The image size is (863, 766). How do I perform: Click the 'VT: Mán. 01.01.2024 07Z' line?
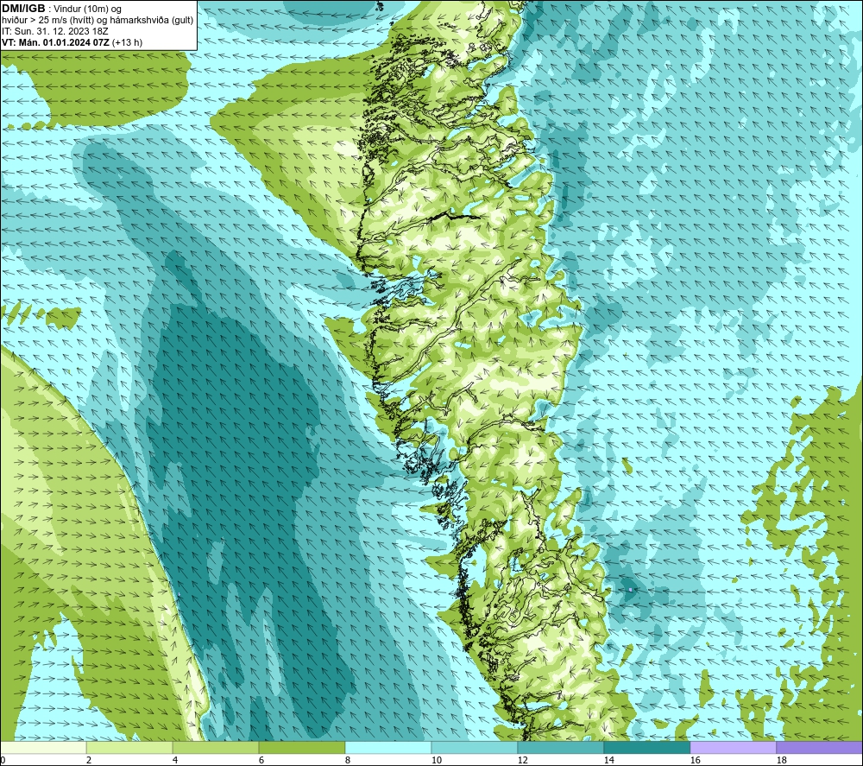point(55,42)
